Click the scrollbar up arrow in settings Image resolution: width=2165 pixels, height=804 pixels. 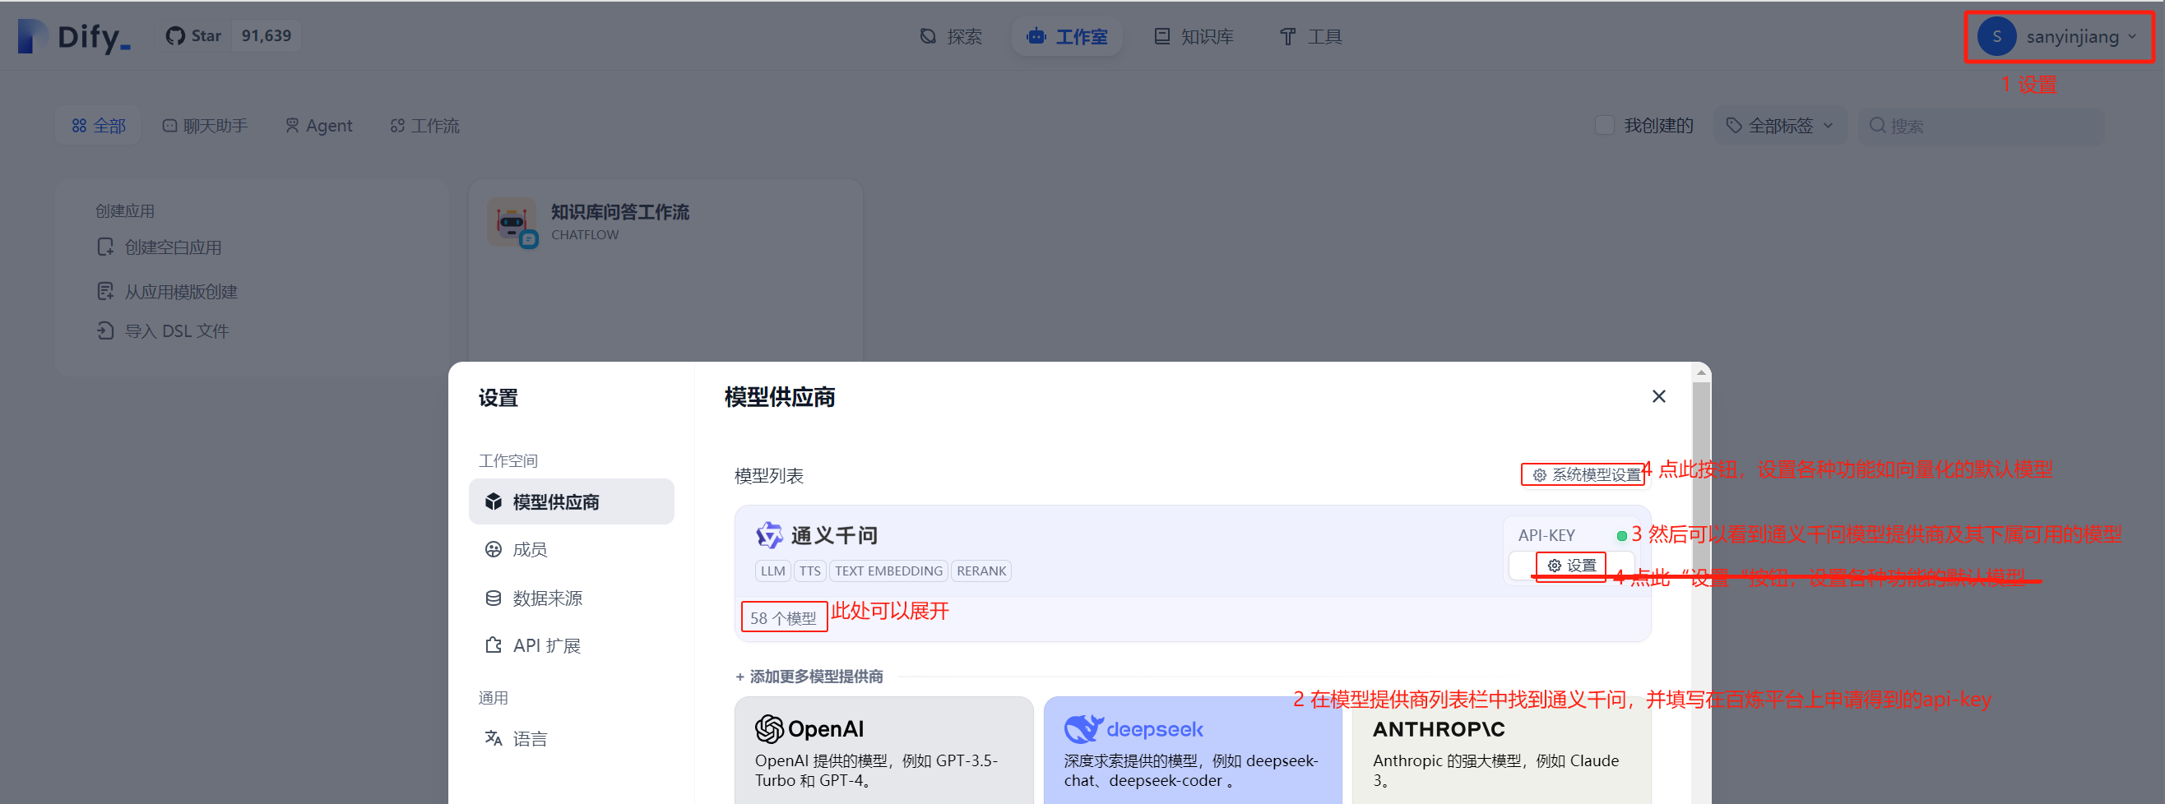[1701, 372]
